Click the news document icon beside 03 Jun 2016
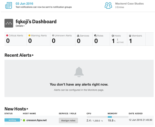 point(9,6)
